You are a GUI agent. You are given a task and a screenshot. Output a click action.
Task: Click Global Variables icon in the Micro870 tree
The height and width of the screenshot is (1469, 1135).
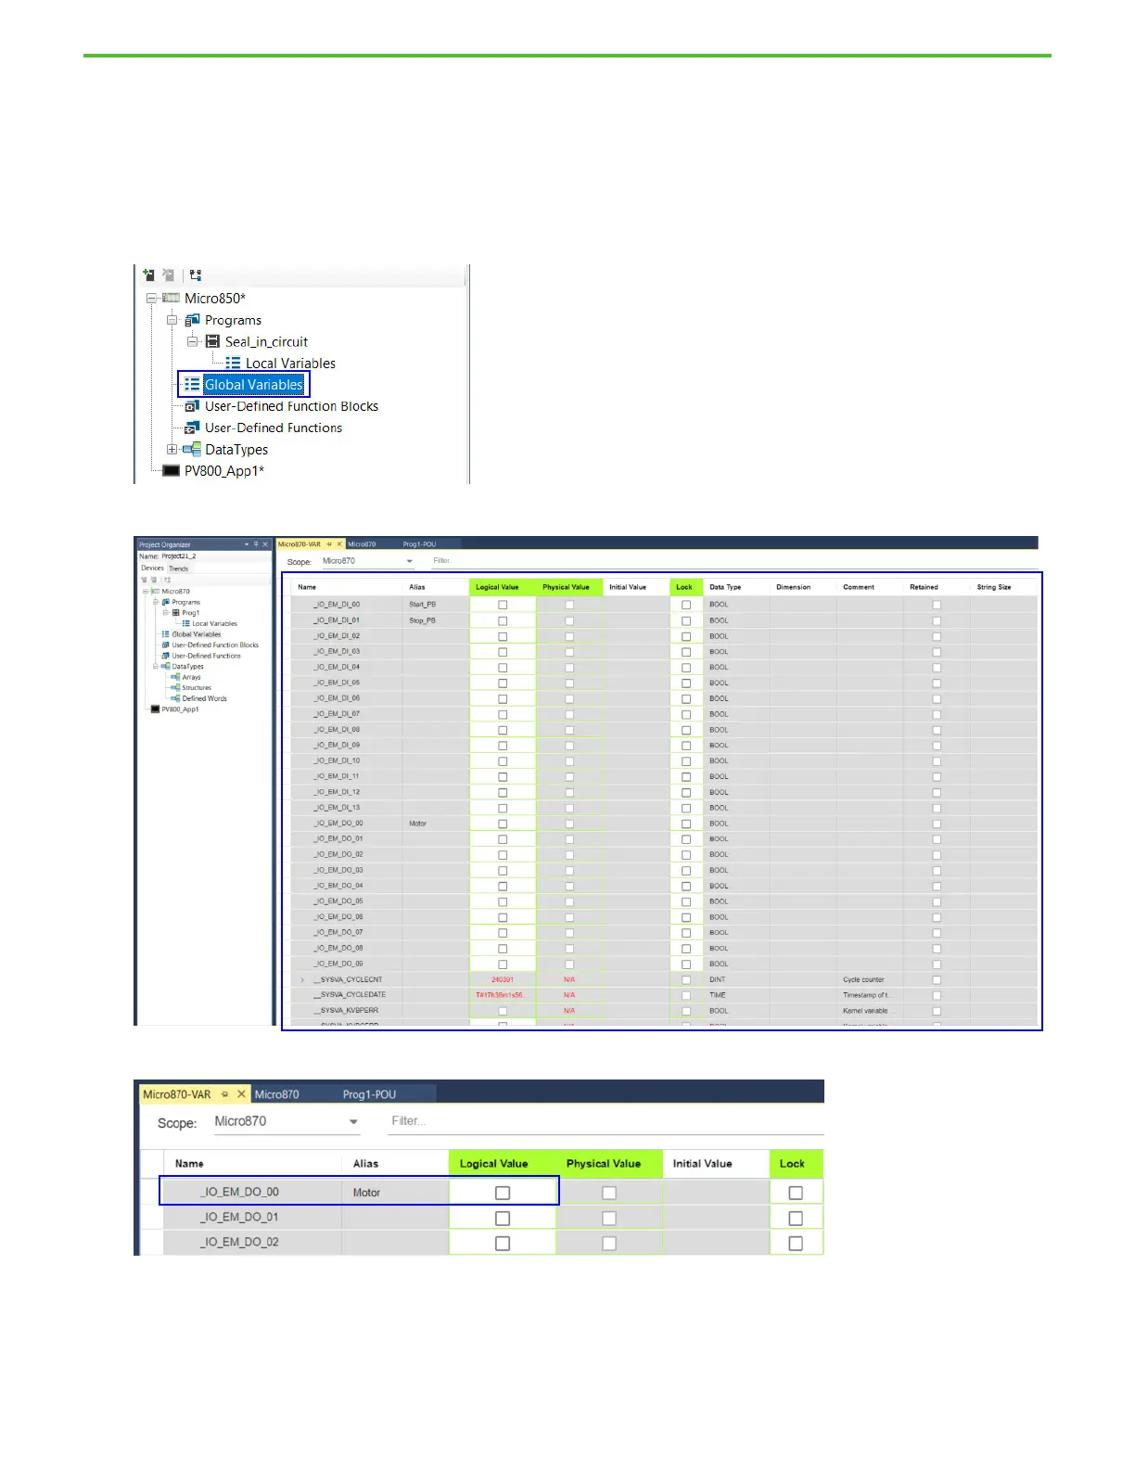click(x=166, y=634)
